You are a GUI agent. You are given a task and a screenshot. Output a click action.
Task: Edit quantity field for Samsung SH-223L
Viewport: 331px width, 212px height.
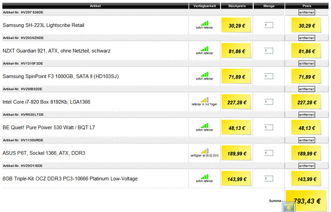click(269, 25)
